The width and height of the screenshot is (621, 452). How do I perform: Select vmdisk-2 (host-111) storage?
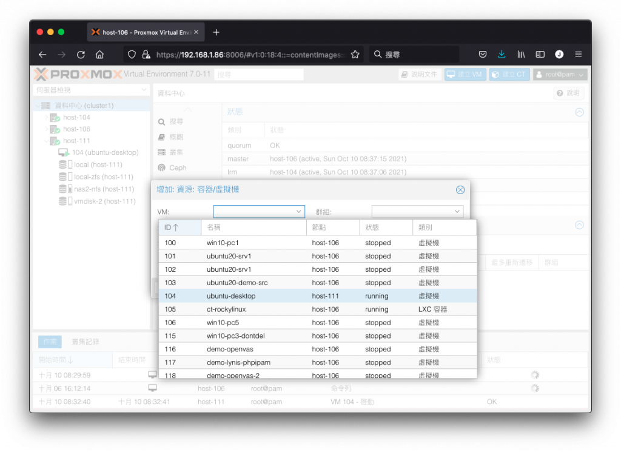[98, 201]
